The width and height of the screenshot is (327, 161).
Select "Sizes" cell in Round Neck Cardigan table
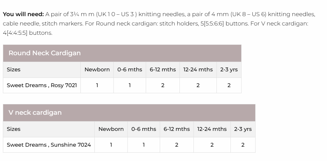tap(14, 70)
